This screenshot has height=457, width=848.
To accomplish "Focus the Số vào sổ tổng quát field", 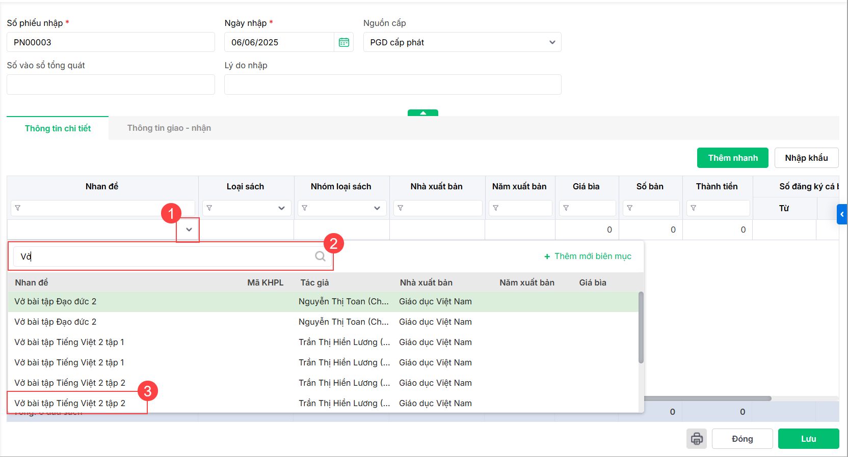I will (111, 84).
